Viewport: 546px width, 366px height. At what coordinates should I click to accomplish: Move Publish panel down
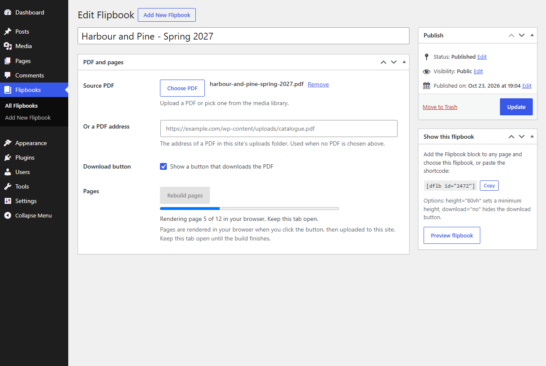point(522,35)
